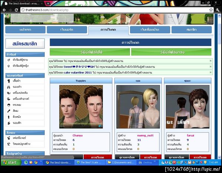Click the male sim symbol icon in sidebar
The height and width of the screenshot is (173, 222).
click(x=9, y=60)
